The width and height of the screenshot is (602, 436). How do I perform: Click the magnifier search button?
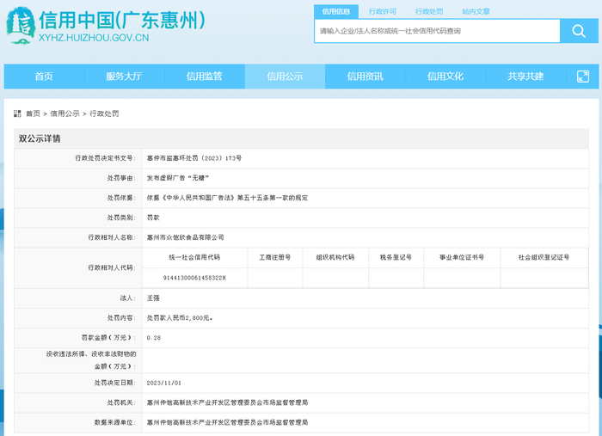click(x=574, y=31)
